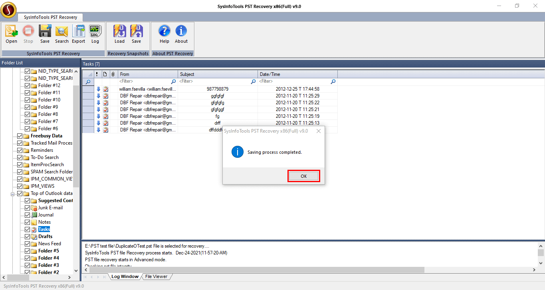This screenshot has width=545, height=290.
Task: Open the Help icon
Action: (164, 31)
